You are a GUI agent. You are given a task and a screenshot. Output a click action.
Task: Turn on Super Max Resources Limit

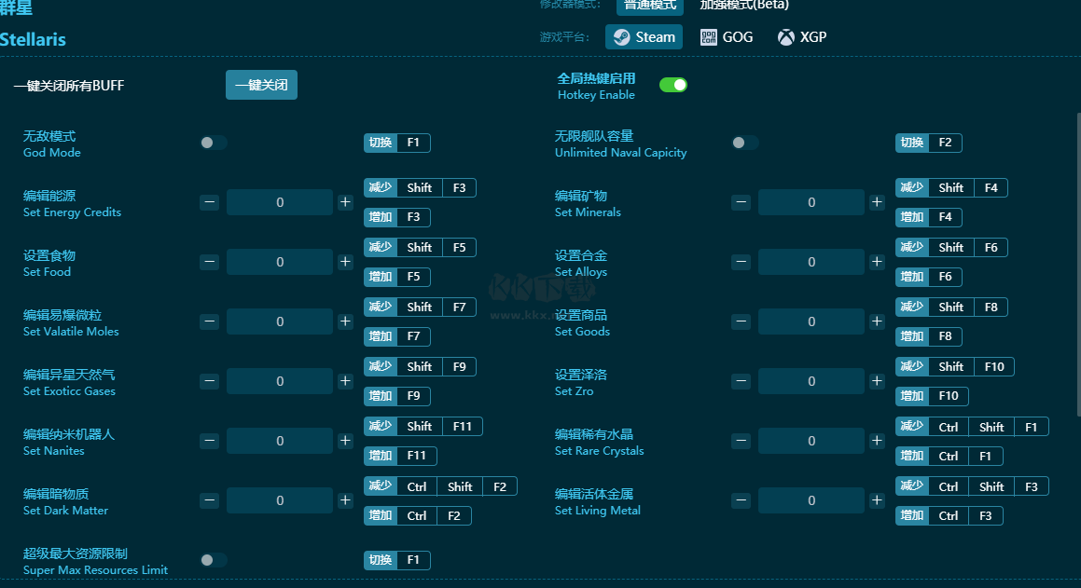(x=214, y=560)
